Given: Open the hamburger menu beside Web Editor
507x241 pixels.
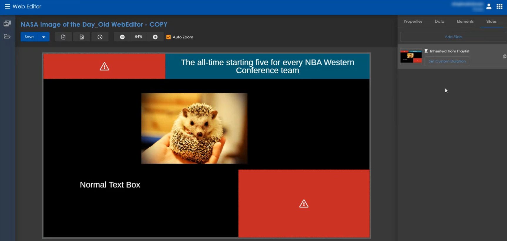Looking at the screenshot, I should click(7, 6).
